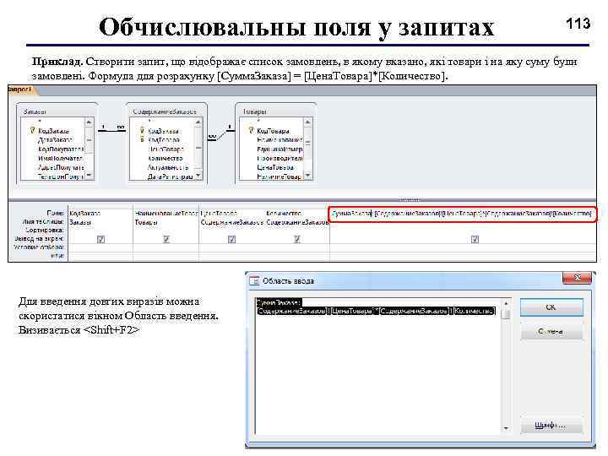Click the Товары table title bar
The image size is (608, 456).
pos(275,111)
